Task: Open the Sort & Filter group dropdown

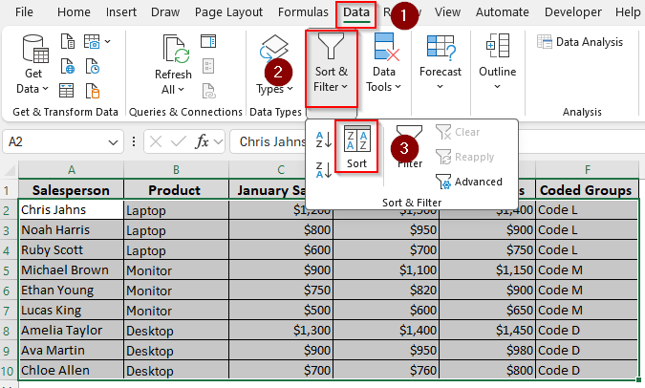Action: [x=332, y=68]
